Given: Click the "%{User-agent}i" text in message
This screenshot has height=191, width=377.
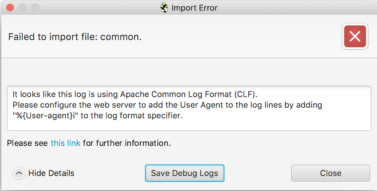Looking at the screenshot, I should [x=45, y=116].
